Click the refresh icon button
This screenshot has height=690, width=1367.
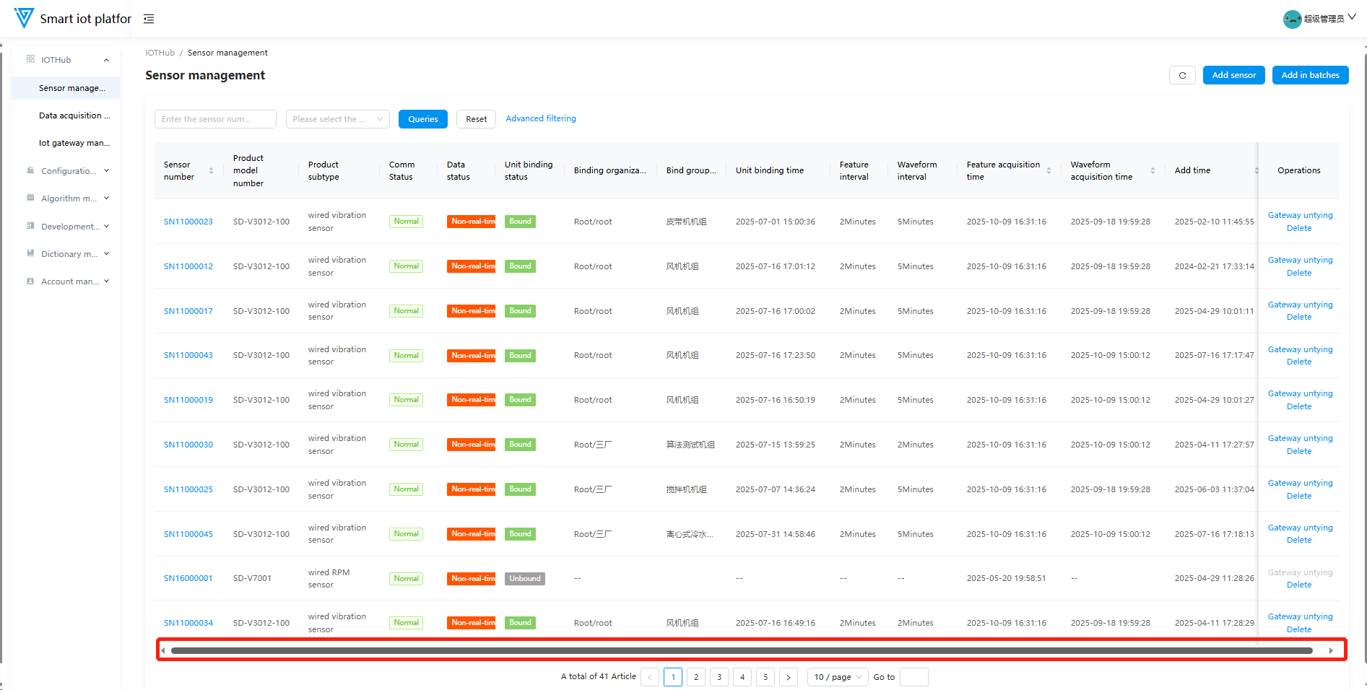click(x=1182, y=75)
